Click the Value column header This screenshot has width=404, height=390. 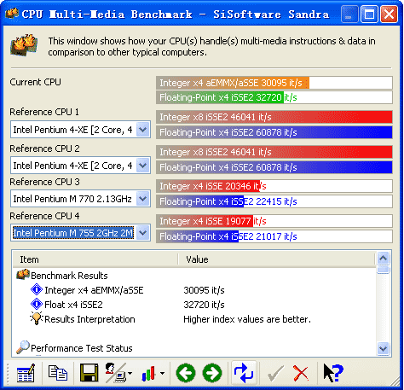point(277,259)
